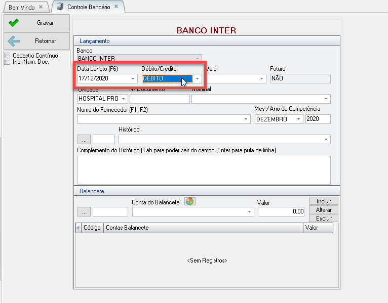Click the Complemento do Histórico text area
The height and width of the screenshot is (303, 388).
pyautogui.click(x=204, y=169)
